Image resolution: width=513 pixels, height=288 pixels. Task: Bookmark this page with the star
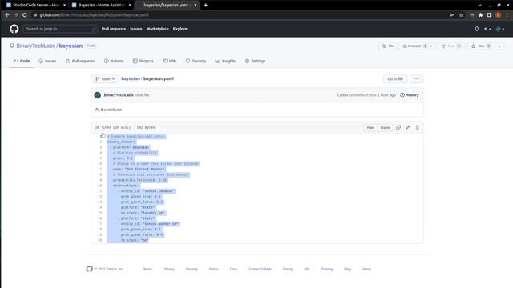coord(461,14)
